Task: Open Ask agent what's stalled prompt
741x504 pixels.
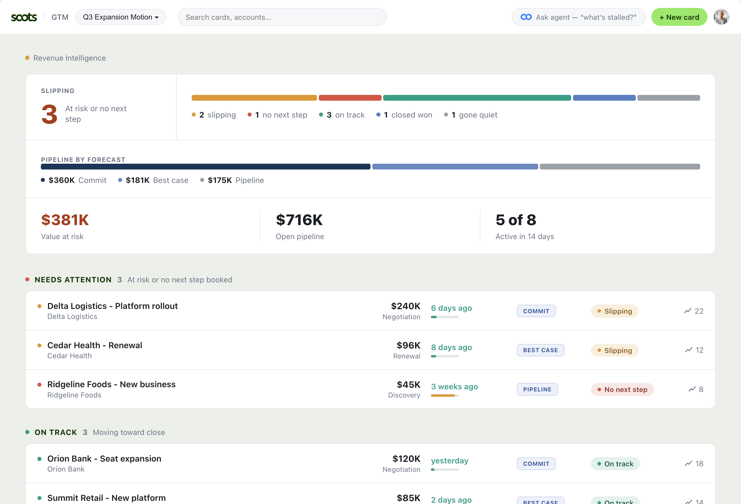Action: 578,17
